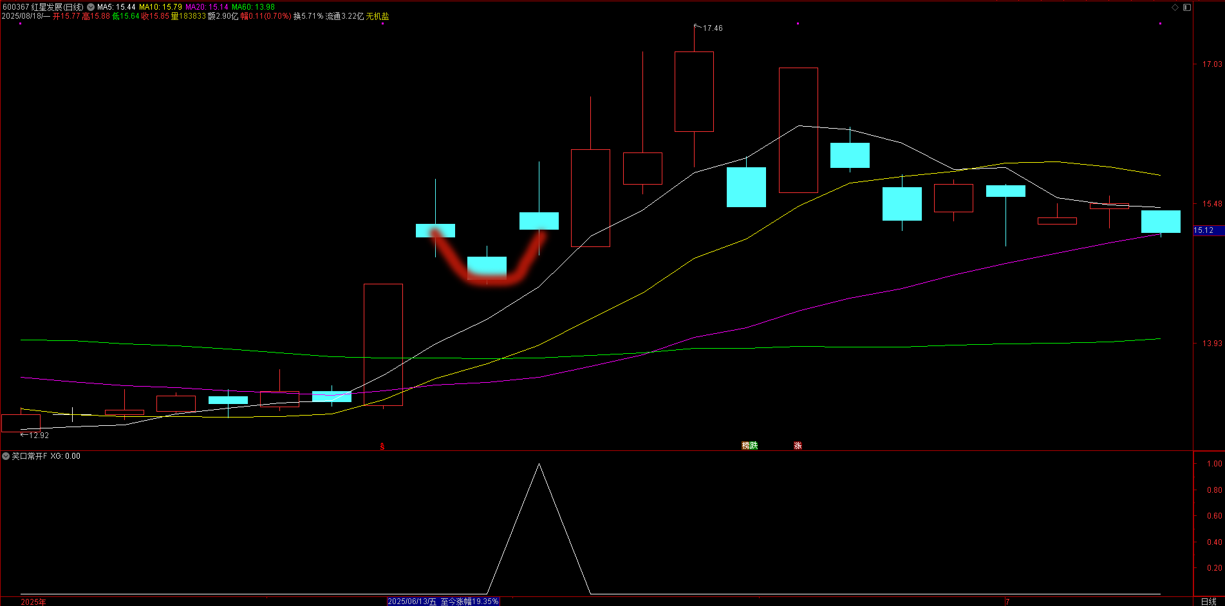Viewport: 1225px width, 606px height.
Task: Click the red U-shaped drawing on the chart
Action: (x=488, y=277)
